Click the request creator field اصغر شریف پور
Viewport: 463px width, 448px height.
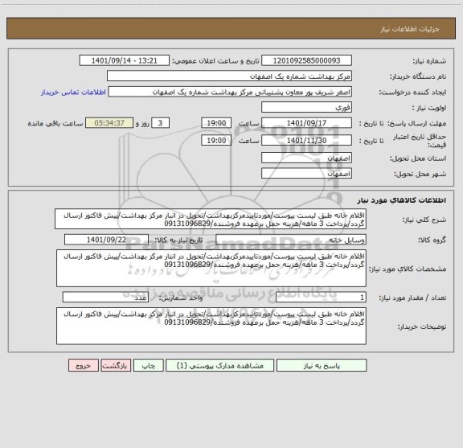(x=230, y=92)
